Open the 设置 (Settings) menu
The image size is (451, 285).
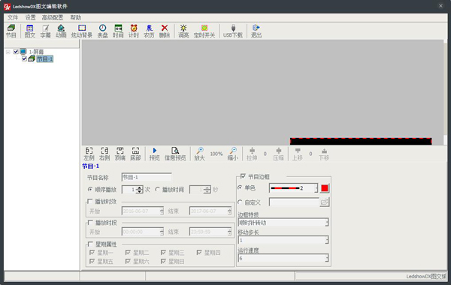[x=30, y=17]
